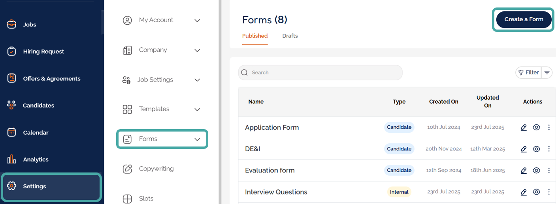Open the Filter options button
The image size is (556, 204).
pyautogui.click(x=528, y=72)
